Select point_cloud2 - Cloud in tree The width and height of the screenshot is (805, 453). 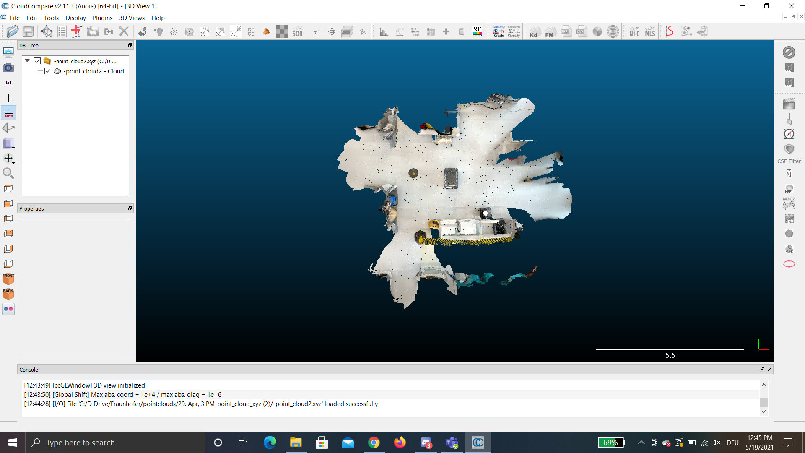(x=94, y=71)
